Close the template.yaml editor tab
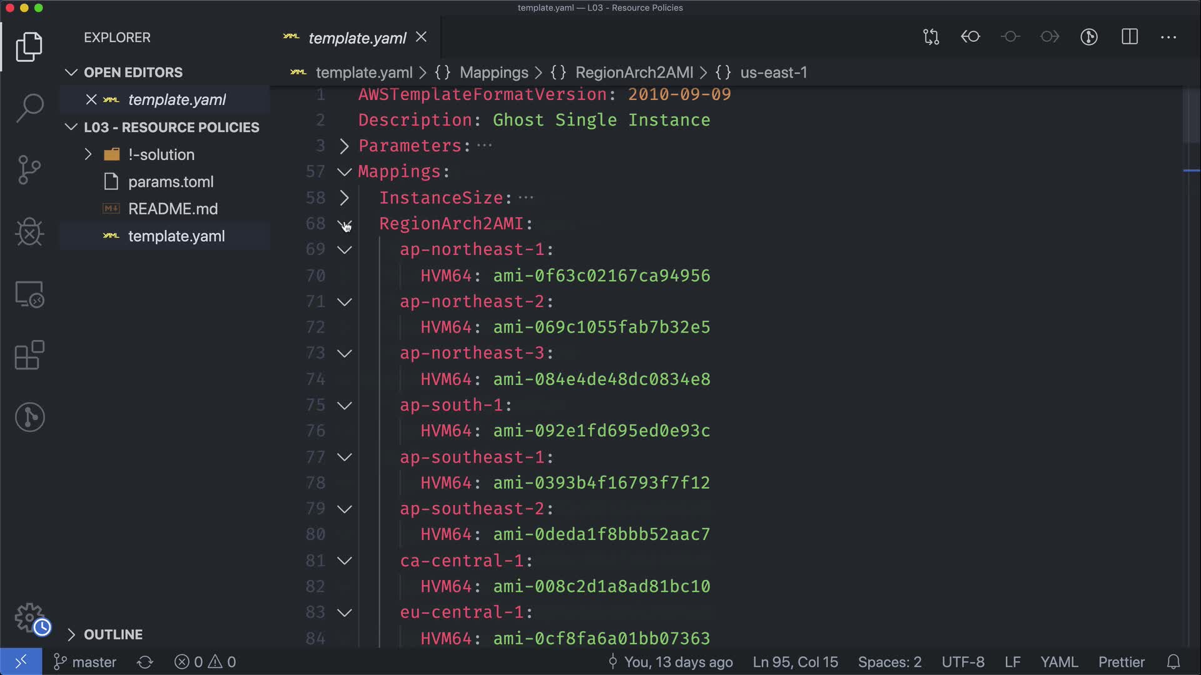Screen dimensions: 1201x675 pyautogui.click(x=422, y=37)
